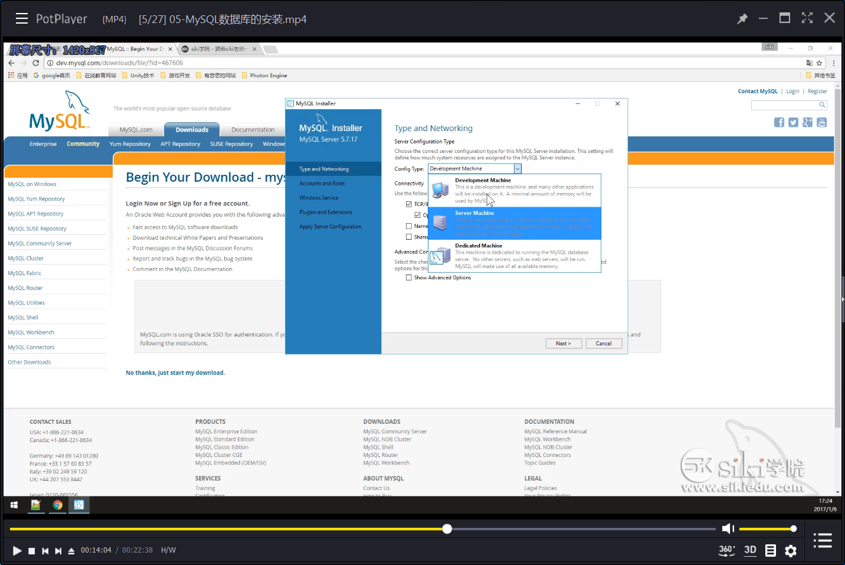This screenshot has height=565, width=845.
Task: Open MySQL YouTube channel icon
Action: (821, 122)
